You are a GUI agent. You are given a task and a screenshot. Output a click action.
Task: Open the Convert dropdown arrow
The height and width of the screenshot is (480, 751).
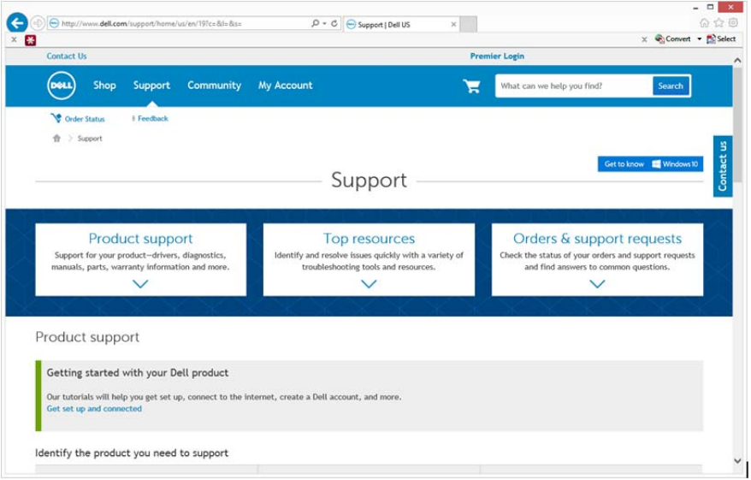point(700,39)
